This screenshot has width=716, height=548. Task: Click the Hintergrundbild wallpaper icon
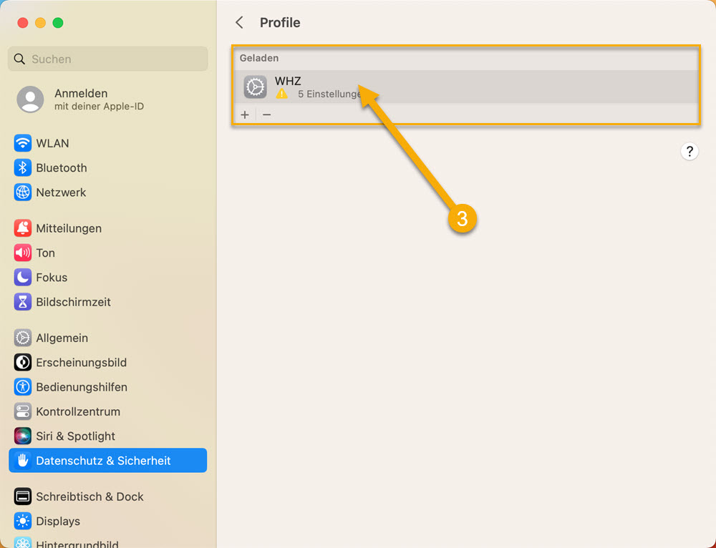(x=22, y=543)
